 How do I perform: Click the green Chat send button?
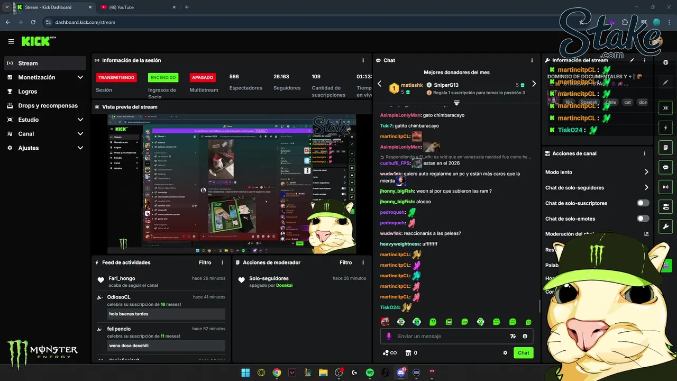(523, 353)
